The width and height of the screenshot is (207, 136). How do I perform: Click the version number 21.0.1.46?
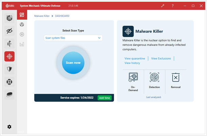point(73,6)
